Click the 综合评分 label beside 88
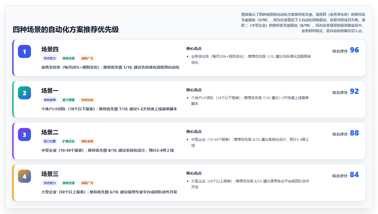 tap(340, 134)
